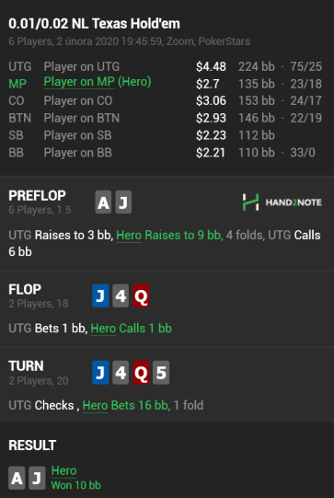Click the 0.01/0.02 NL Texas Hold'em title
This screenshot has height=498, width=334.
(x=94, y=24)
